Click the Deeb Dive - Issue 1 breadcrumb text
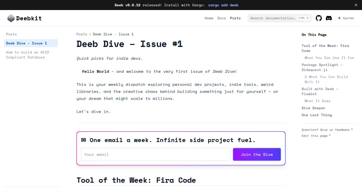362x191 pixels. pos(113,34)
